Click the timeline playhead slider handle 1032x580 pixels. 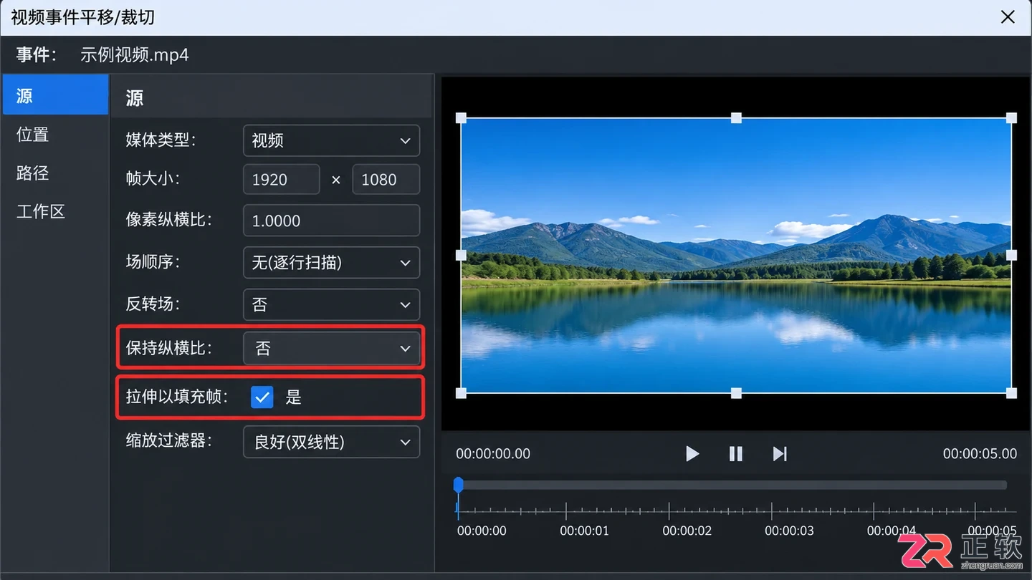459,485
